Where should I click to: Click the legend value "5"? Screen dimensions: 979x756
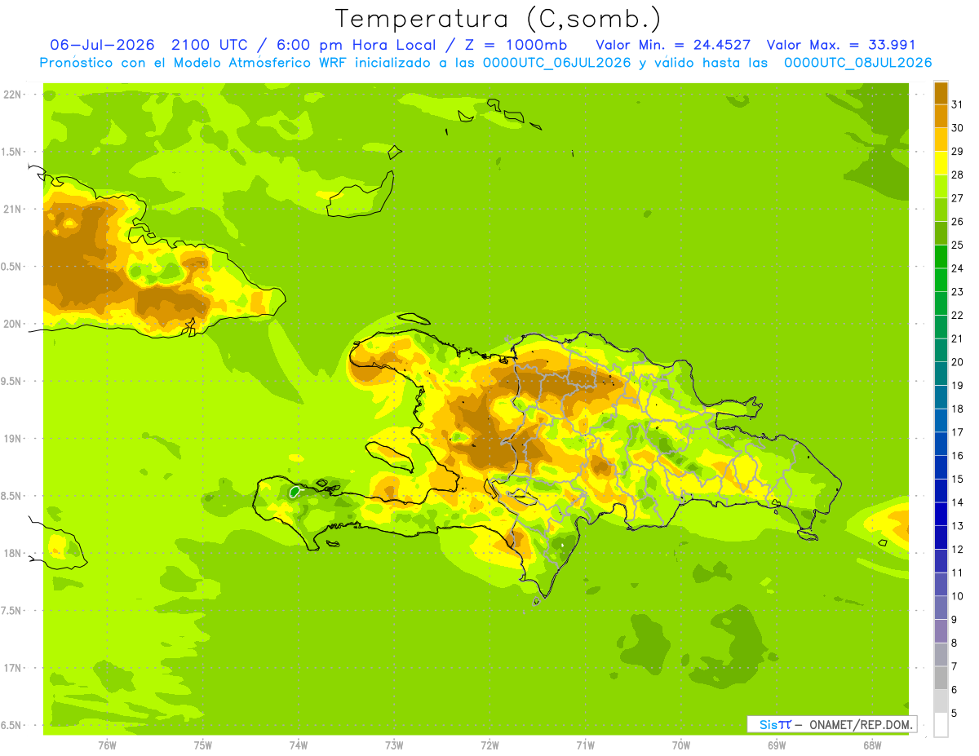point(955,714)
